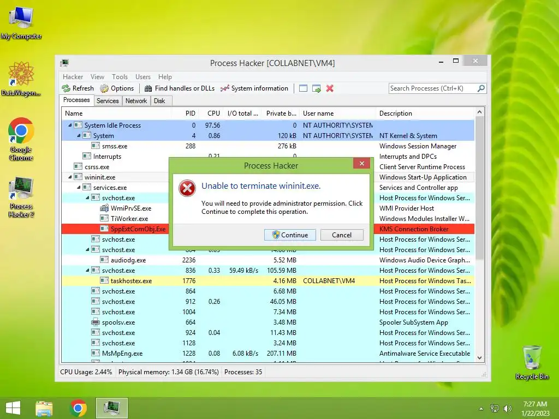559x419 pixels.
Task: Click the Process Hacker title bar icon
Action: [x=64, y=63]
